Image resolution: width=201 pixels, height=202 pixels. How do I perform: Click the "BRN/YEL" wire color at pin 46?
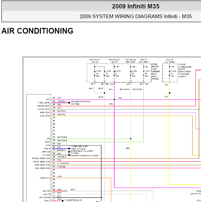click(x=62, y=114)
